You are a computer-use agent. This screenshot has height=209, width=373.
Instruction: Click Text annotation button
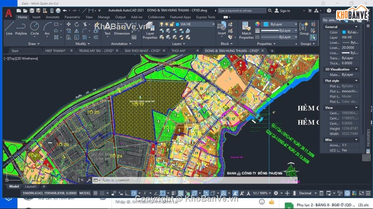107,29
